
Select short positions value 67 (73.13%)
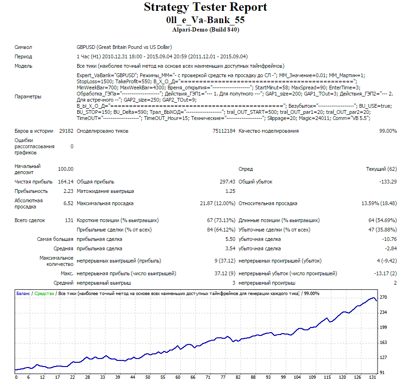point(221,220)
